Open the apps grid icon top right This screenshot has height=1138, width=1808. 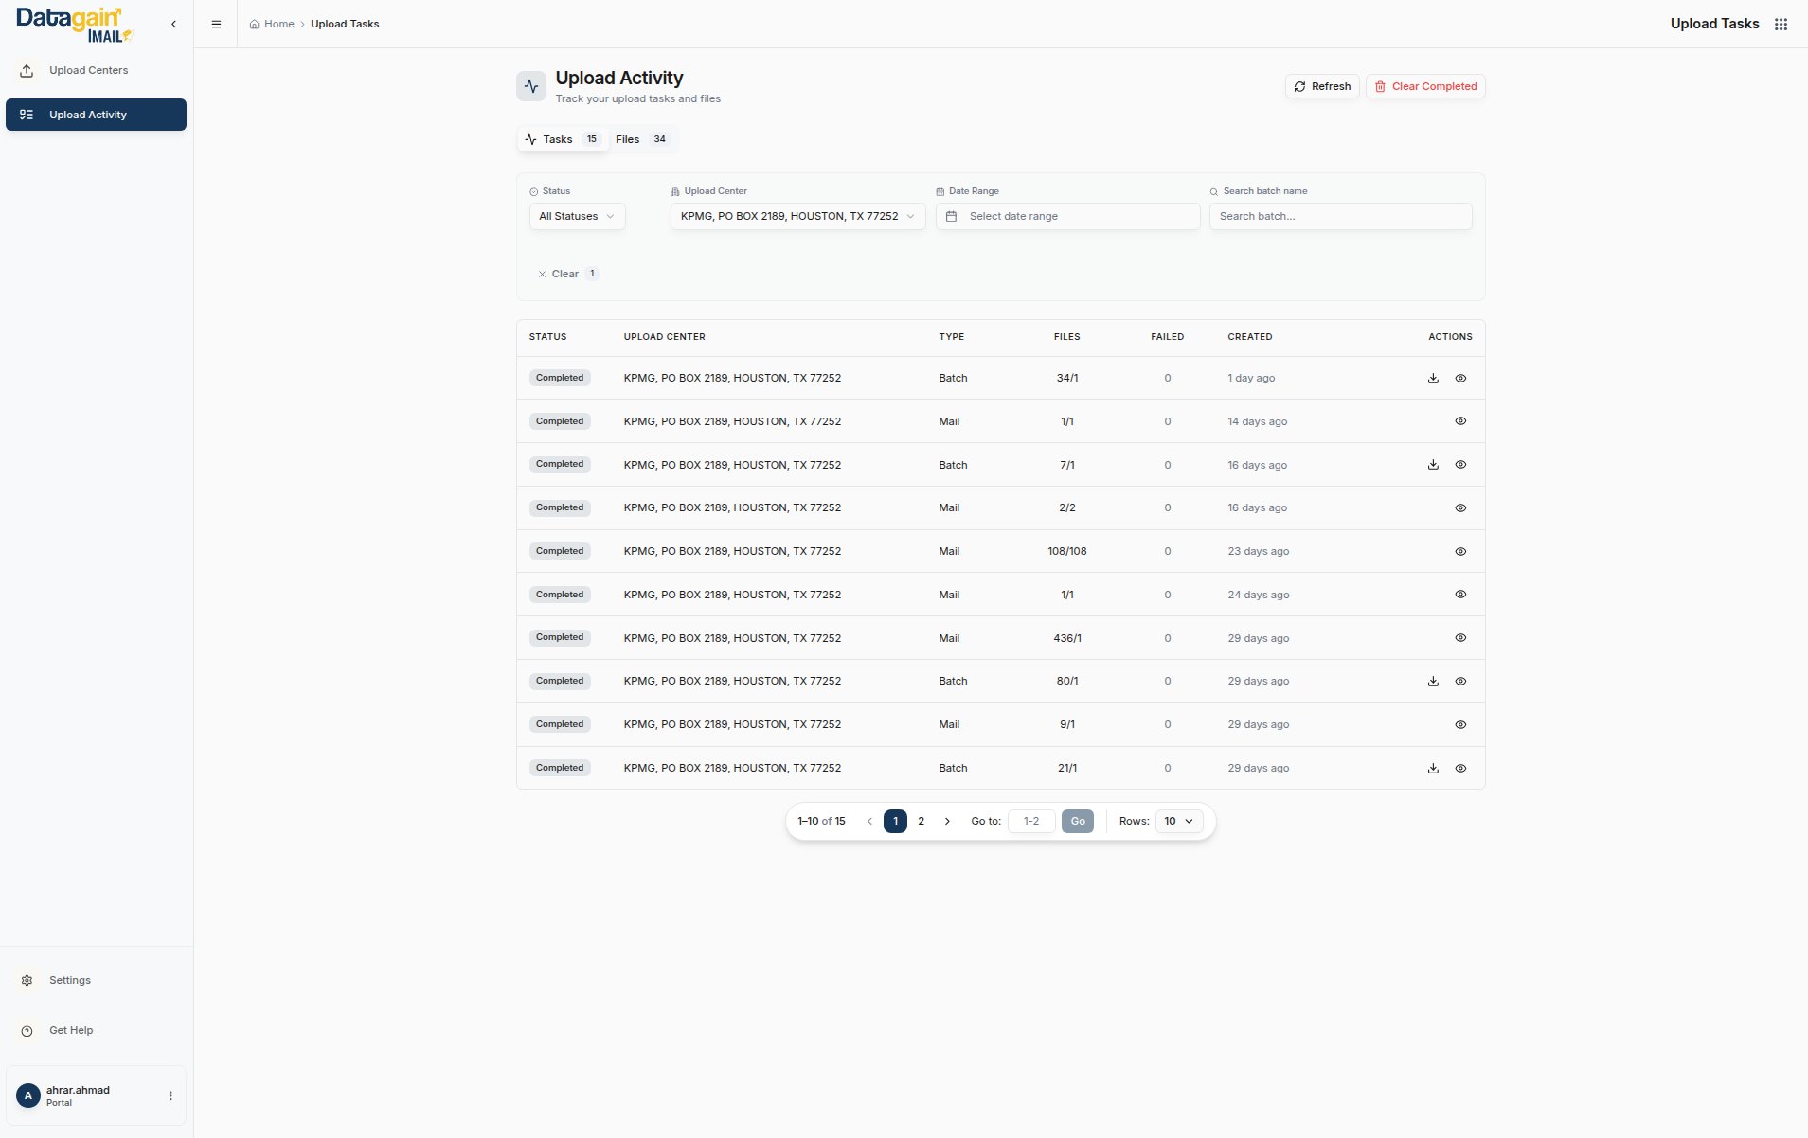tap(1781, 25)
